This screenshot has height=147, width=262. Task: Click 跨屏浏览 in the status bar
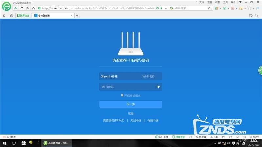point(178,137)
